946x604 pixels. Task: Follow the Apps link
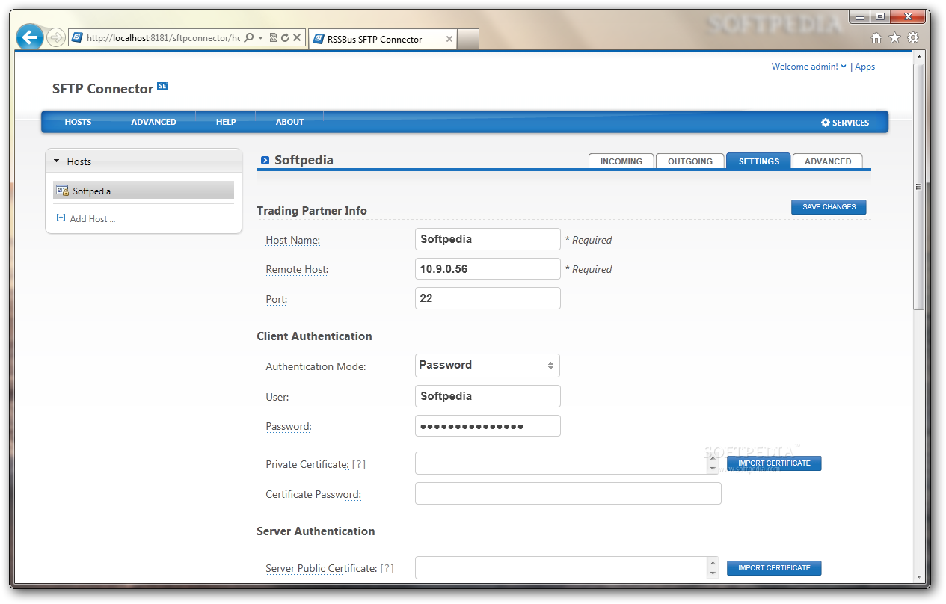coord(865,67)
